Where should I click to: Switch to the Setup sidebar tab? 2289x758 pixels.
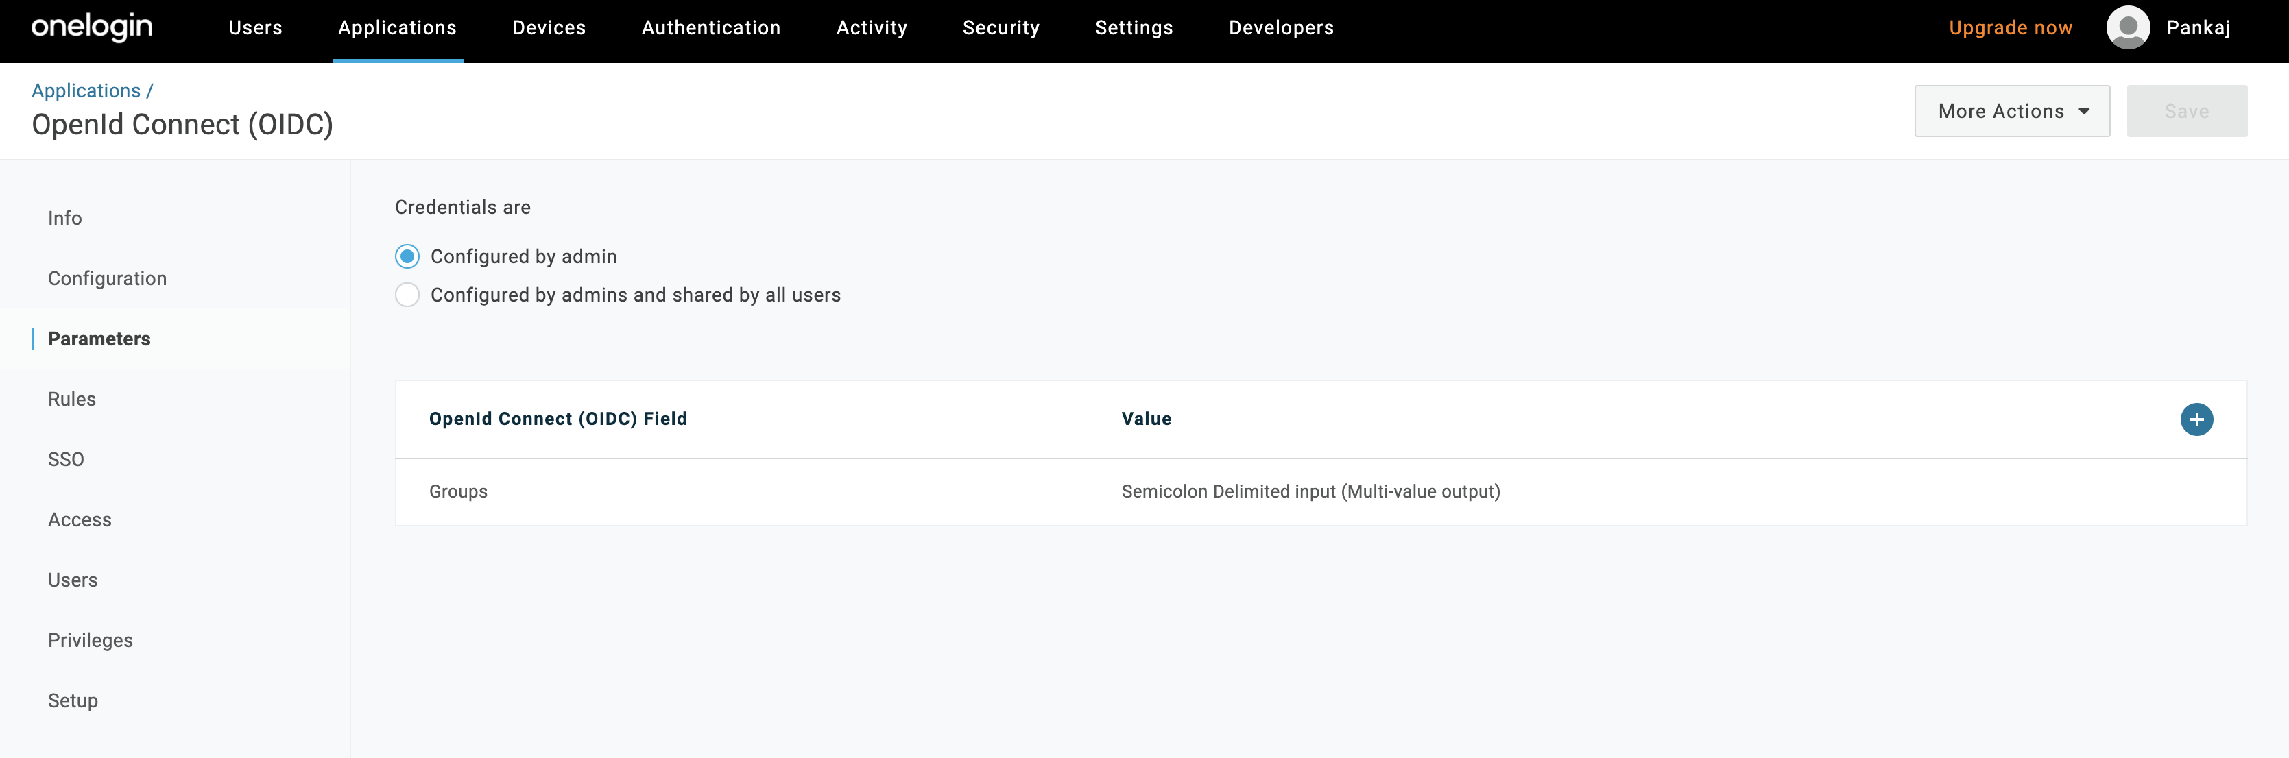pyautogui.click(x=73, y=701)
